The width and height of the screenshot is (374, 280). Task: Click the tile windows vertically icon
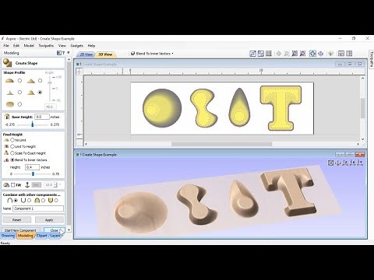(349, 54)
